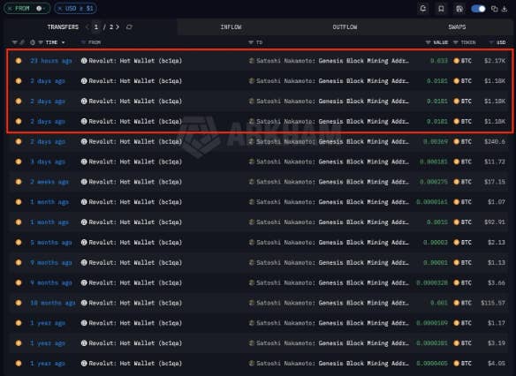This screenshot has height=376, width=516.
Task: Click the Revolut logo in the $240.6 row
Action: click(84, 141)
